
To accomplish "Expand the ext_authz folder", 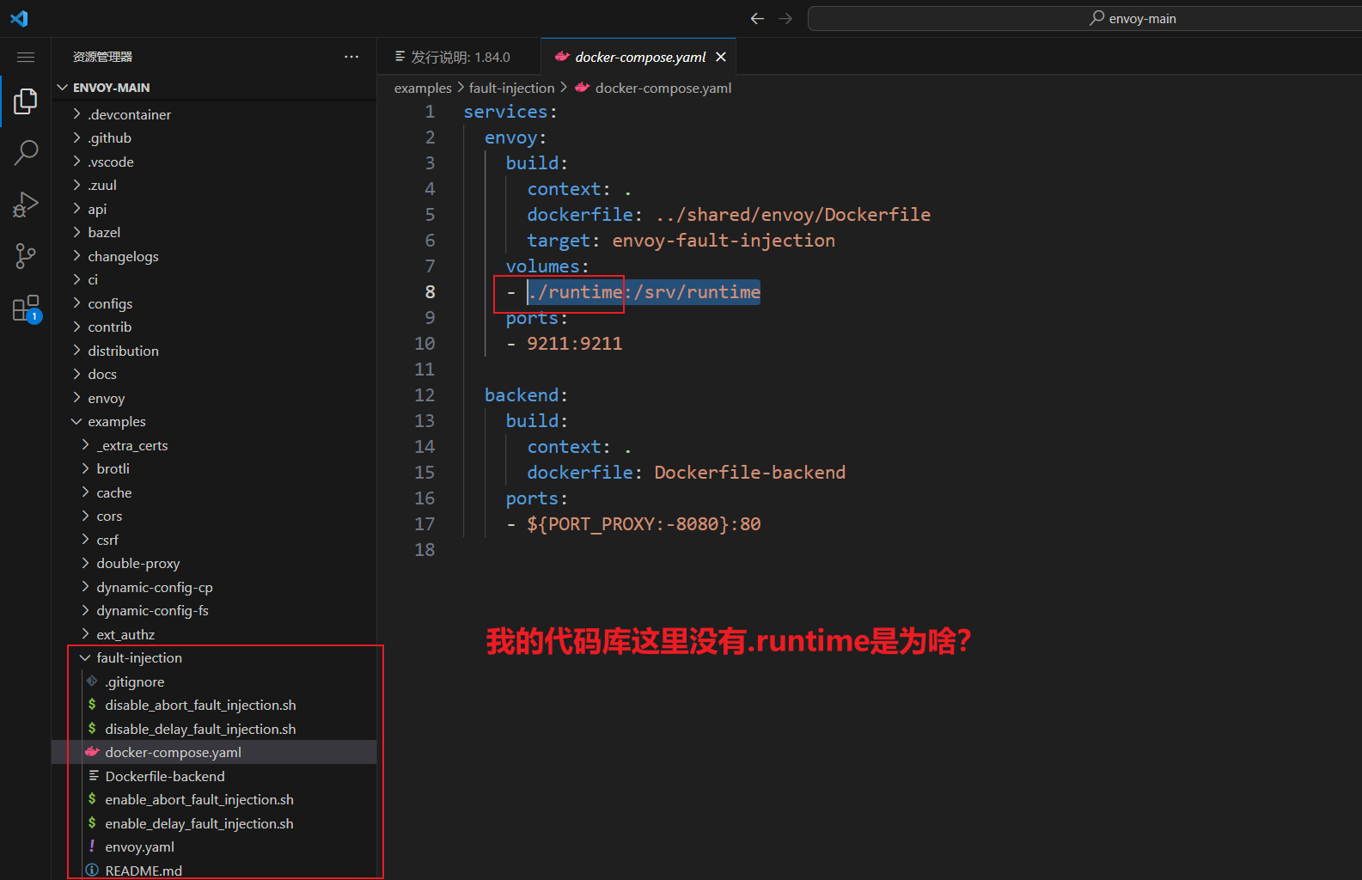I will [x=214, y=634].
